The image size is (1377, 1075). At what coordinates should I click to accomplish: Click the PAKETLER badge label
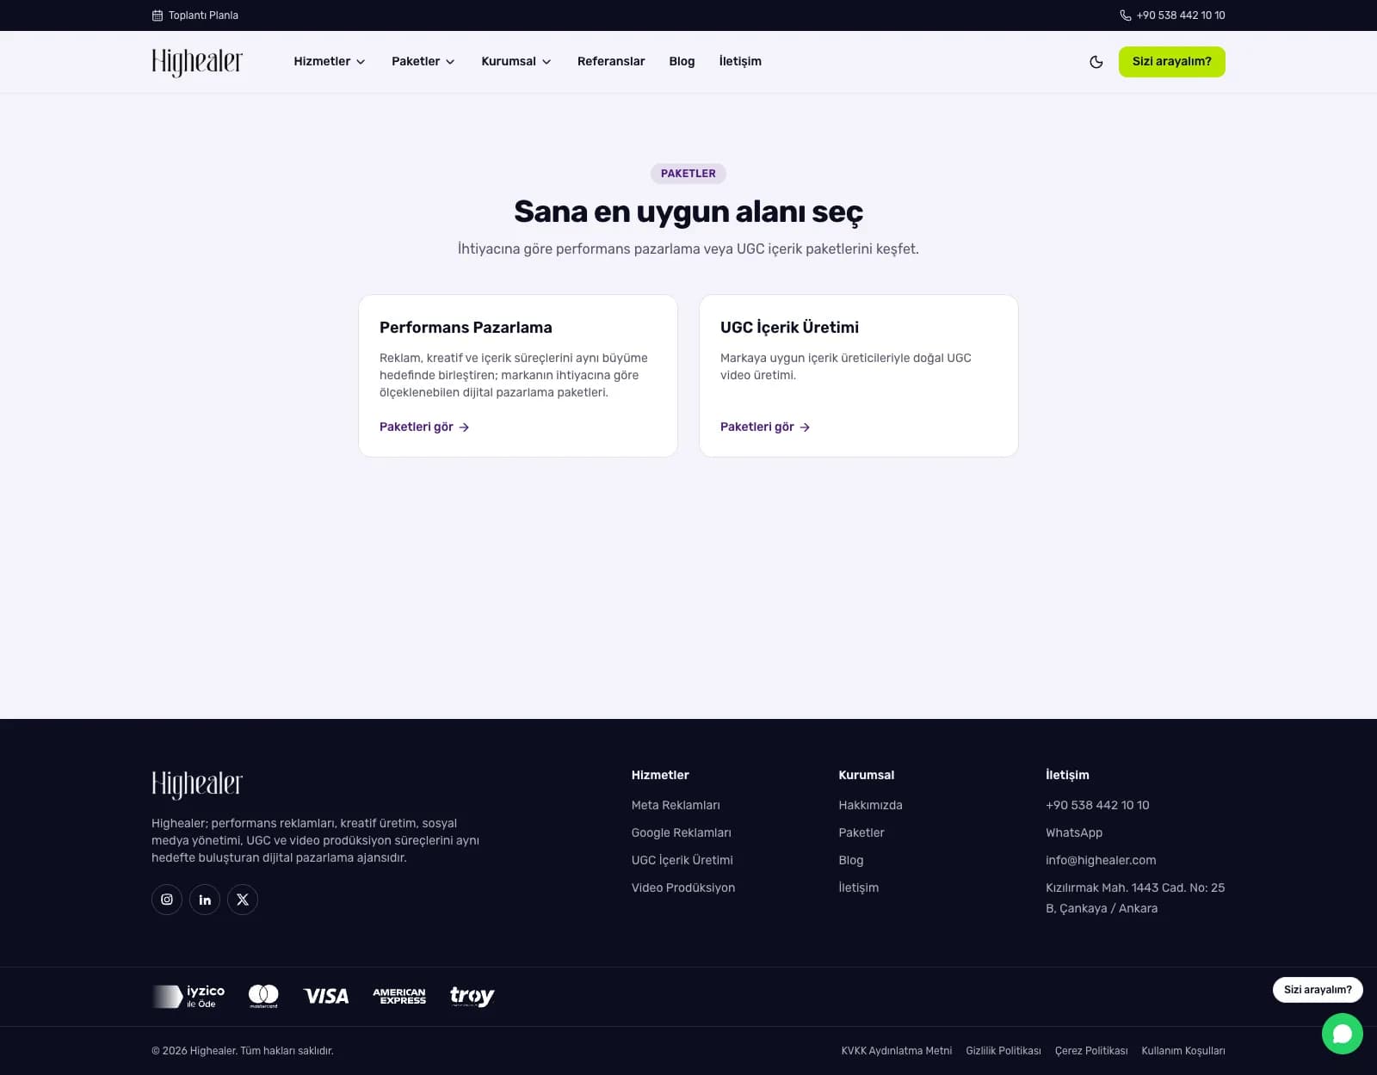click(688, 174)
